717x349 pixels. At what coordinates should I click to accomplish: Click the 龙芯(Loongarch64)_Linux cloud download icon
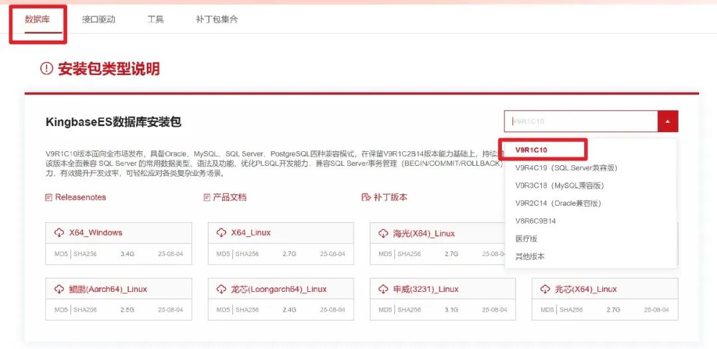221,289
